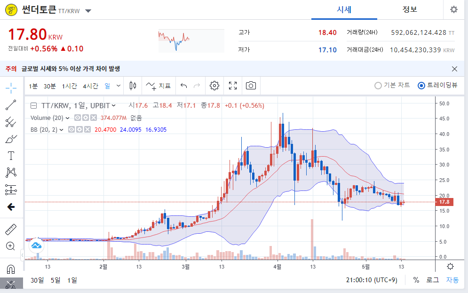The width and height of the screenshot is (468, 293).
Task: Switch to the 정보 tab
Action: point(410,10)
